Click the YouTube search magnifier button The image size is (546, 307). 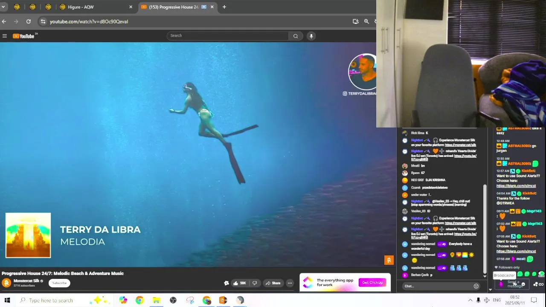(x=295, y=36)
